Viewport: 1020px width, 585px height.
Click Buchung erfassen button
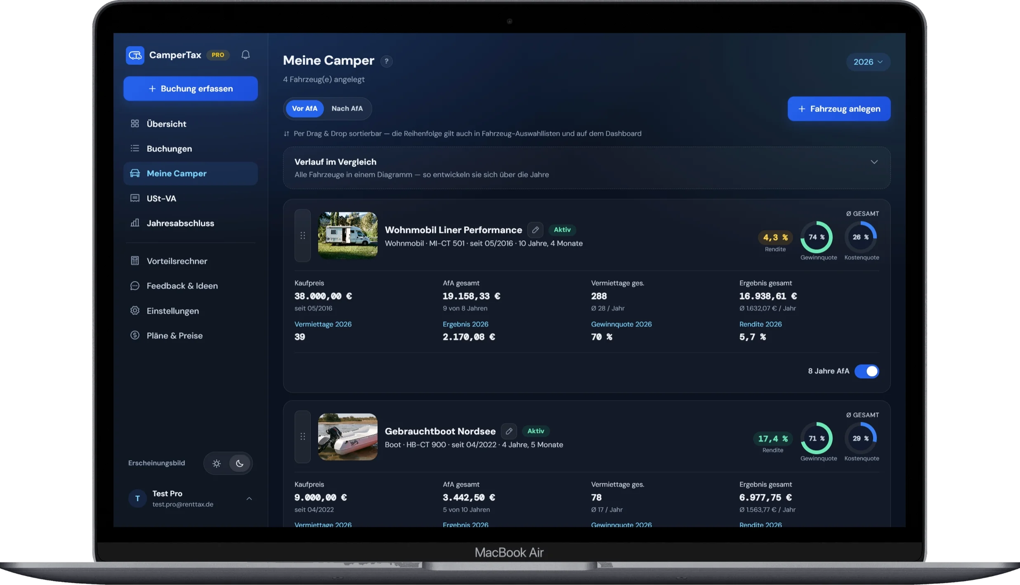tap(191, 89)
